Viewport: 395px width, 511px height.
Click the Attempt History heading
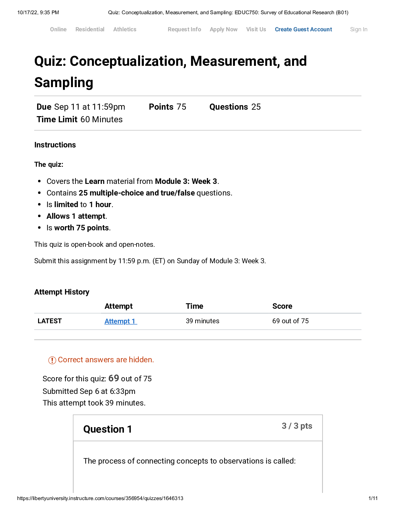[62, 292]
